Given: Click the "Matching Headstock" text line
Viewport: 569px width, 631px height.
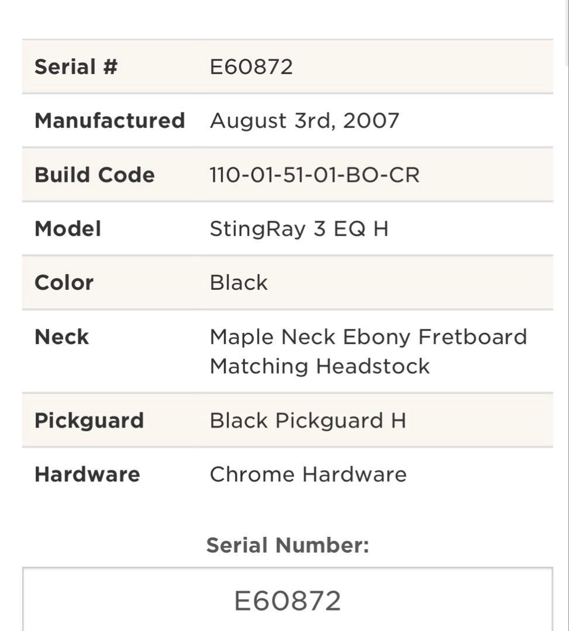Looking at the screenshot, I should pos(320,366).
